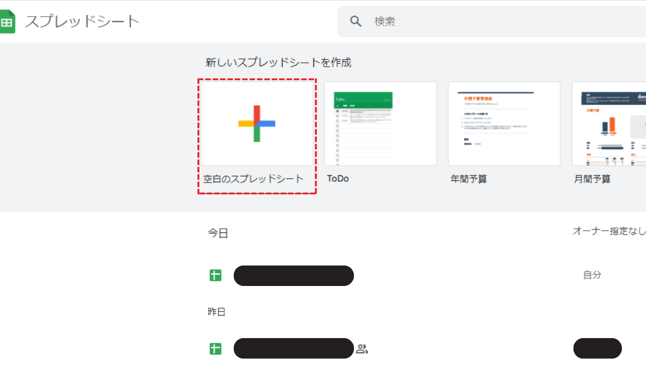The image size is (646, 369).
Task: Click the ToDo template label
Action: [x=338, y=179]
